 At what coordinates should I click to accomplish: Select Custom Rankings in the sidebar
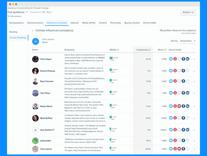[18, 38]
